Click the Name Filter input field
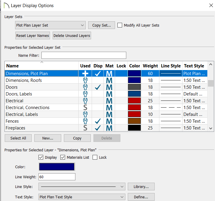Screen dimensions: 215x201 pyautogui.click(x=84, y=55)
